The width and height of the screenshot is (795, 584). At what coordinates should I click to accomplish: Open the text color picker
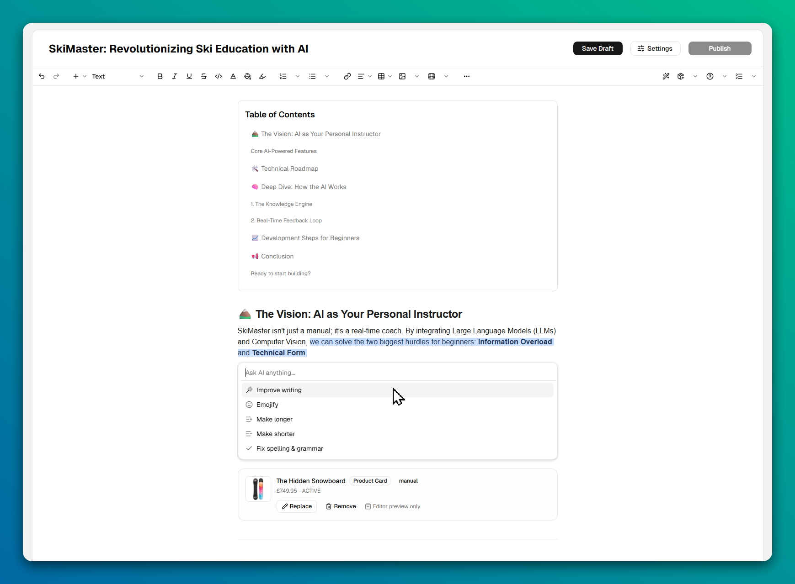(233, 76)
